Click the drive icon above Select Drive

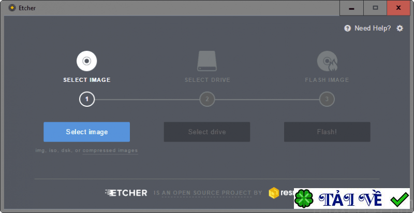206,61
